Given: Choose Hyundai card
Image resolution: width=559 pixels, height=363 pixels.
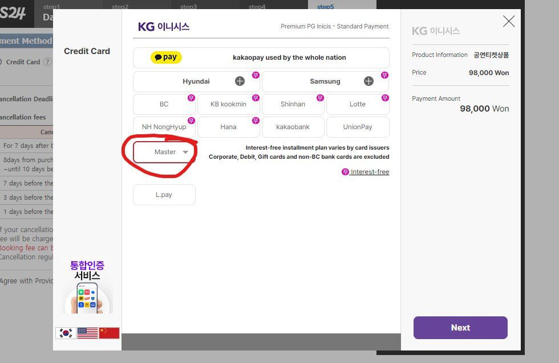Looking at the screenshot, I should 196,81.
